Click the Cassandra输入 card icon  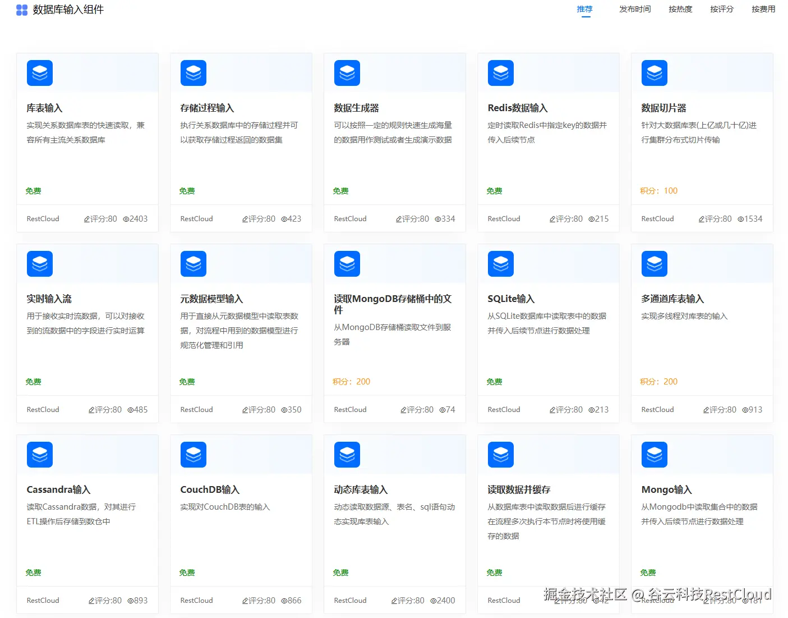pos(39,454)
